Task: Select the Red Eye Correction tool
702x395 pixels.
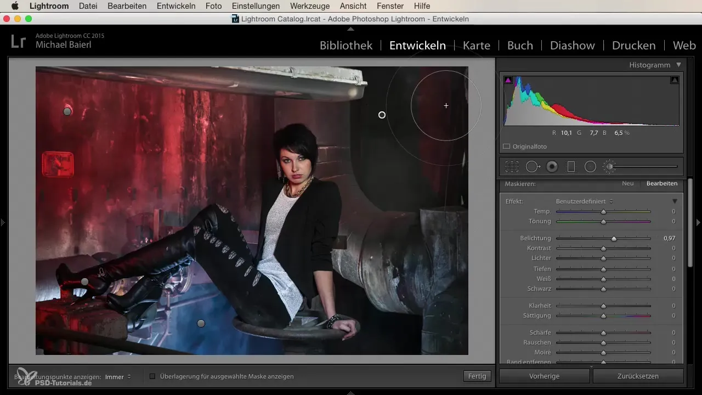Action: [552, 166]
